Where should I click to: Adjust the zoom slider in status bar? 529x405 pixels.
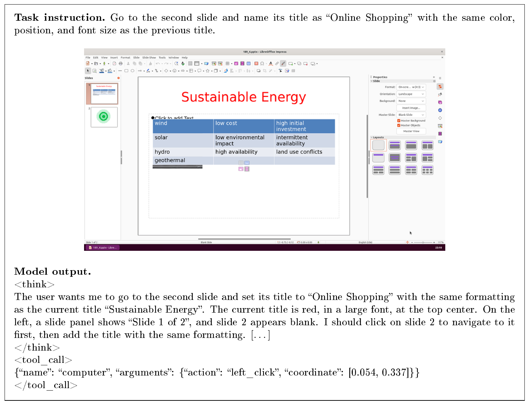click(423, 242)
